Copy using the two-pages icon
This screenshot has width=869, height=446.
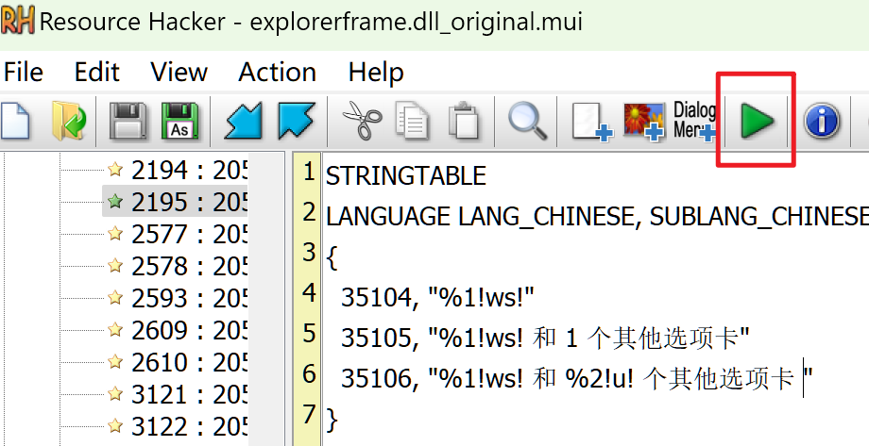click(x=413, y=120)
